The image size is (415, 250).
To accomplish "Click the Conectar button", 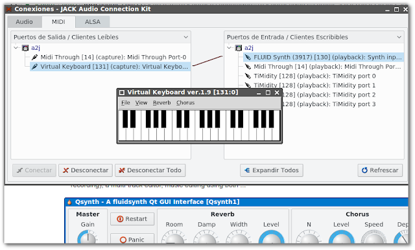I will pyautogui.click(x=34, y=170).
